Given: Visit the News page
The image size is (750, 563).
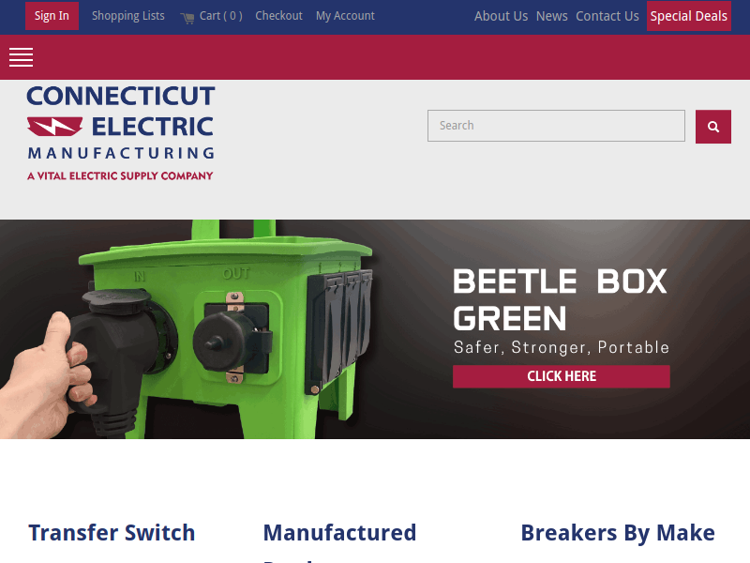Looking at the screenshot, I should 551,16.
